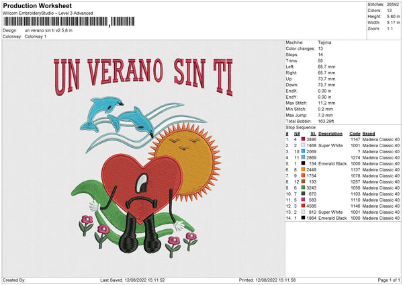Select the Min Stitch value 0.2 mm
403x285 pixels.
point(325,109)
